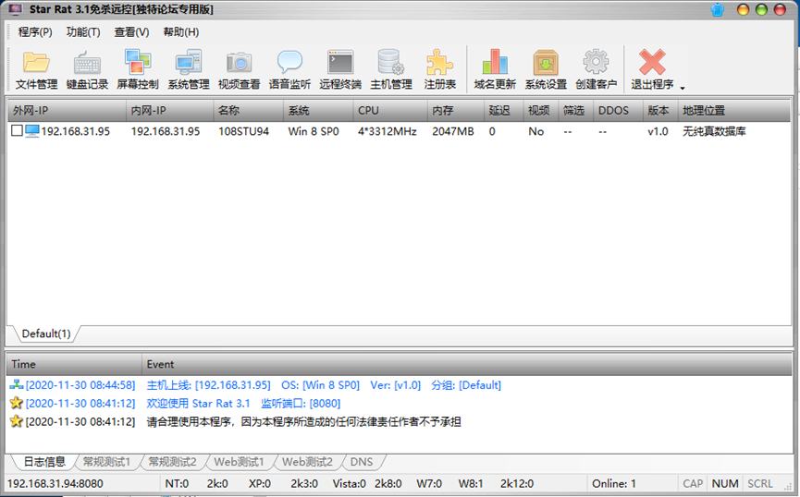Expand the toolbar overflow arrow after 退出程序

683,88
